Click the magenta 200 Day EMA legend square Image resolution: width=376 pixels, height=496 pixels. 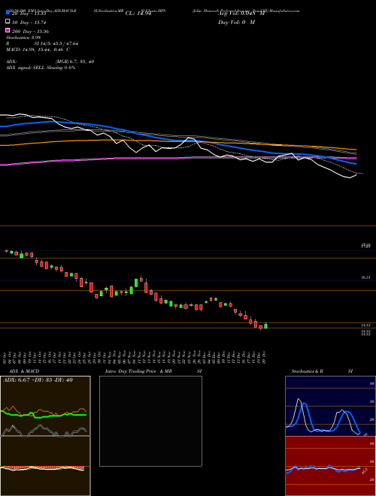(x=8, y=30)
